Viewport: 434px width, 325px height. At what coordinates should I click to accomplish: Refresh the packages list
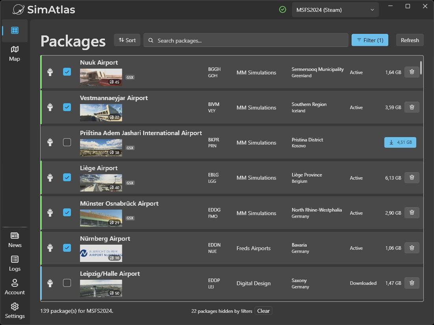click(x=410, y=40)
